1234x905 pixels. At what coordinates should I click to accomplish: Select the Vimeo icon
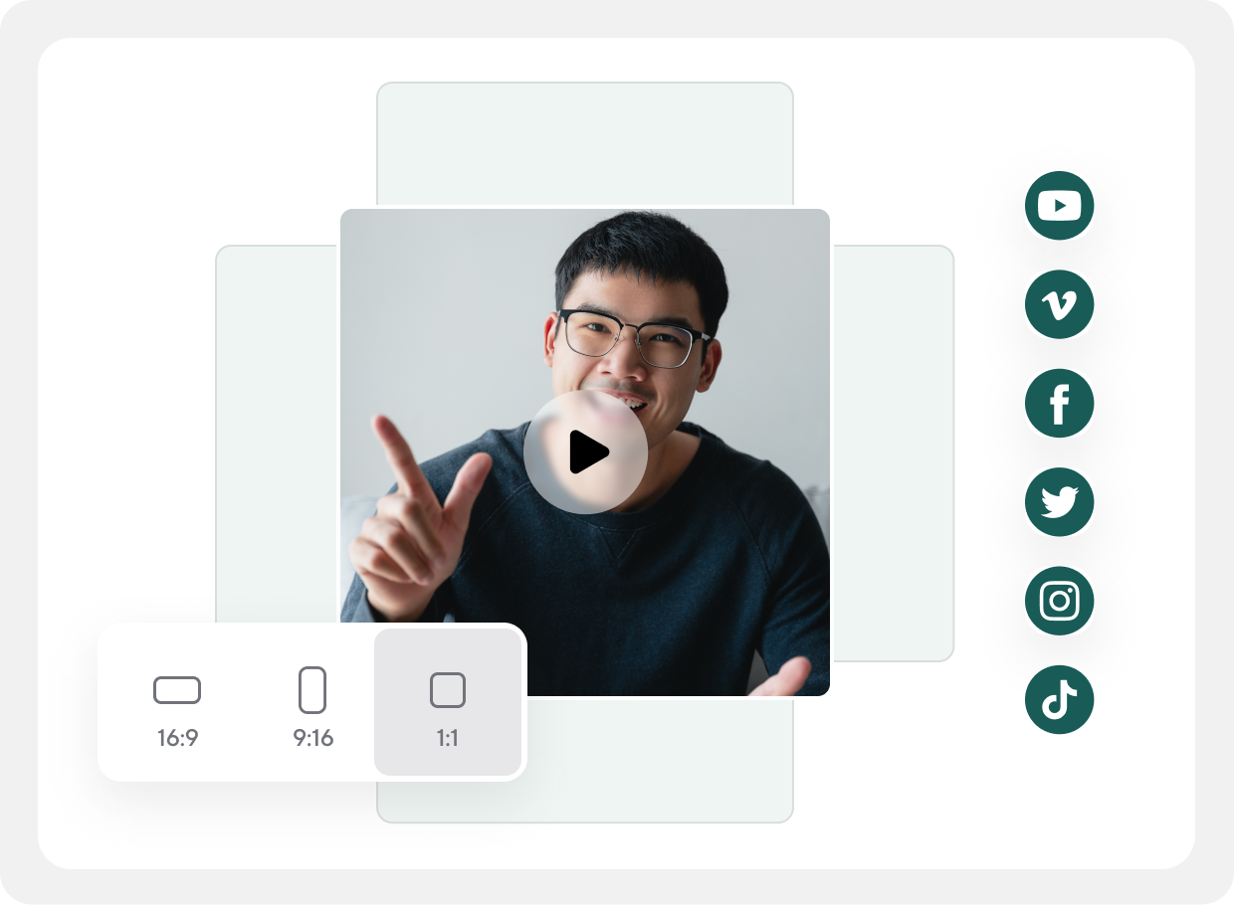1059,304
